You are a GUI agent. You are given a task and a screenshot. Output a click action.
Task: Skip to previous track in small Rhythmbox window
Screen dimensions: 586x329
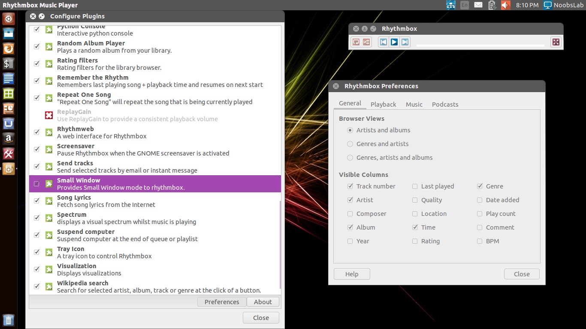click(x=384, y=42)
